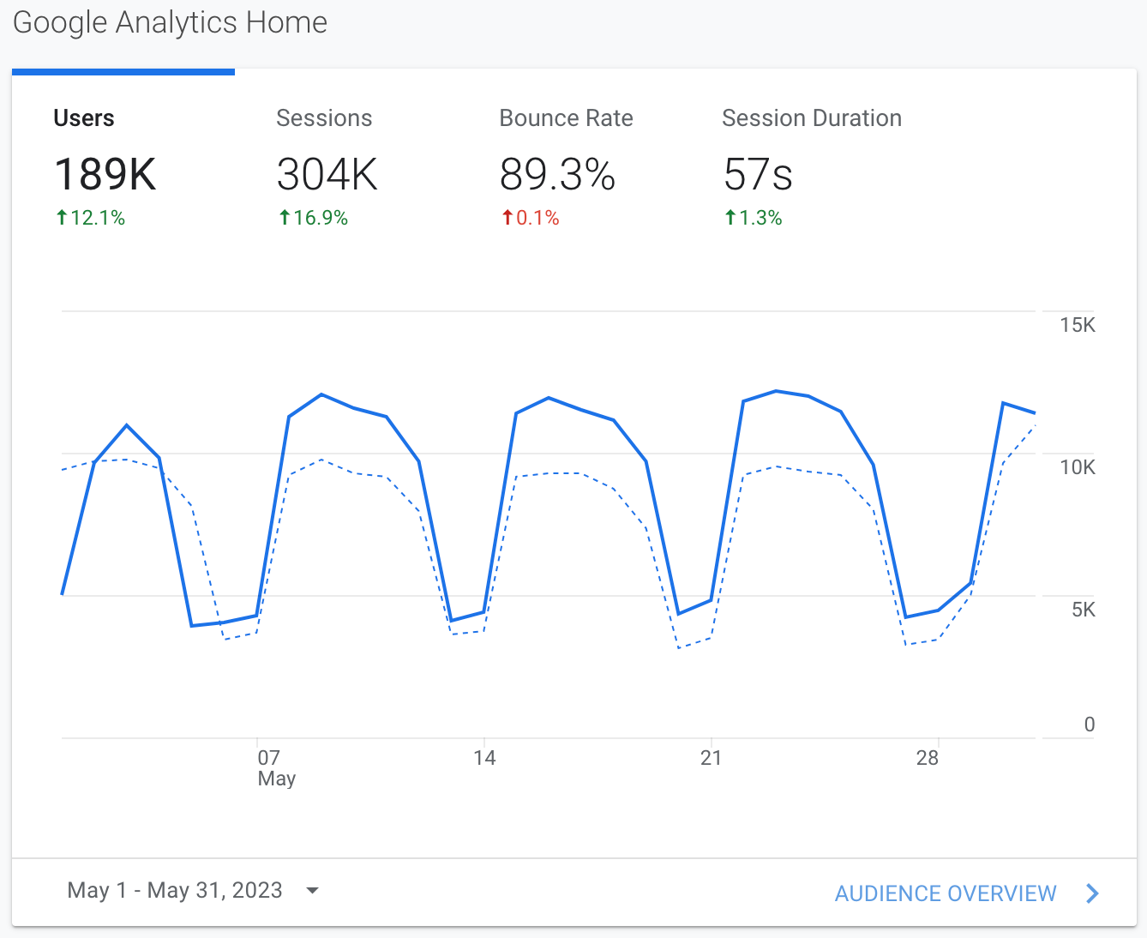Open the Bounce Rate metric tab

(566, 118)
